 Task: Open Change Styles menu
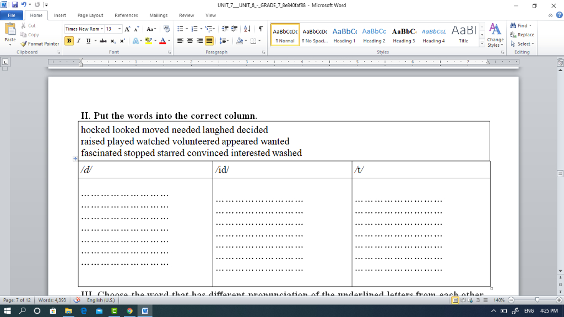tap(495, 35)
